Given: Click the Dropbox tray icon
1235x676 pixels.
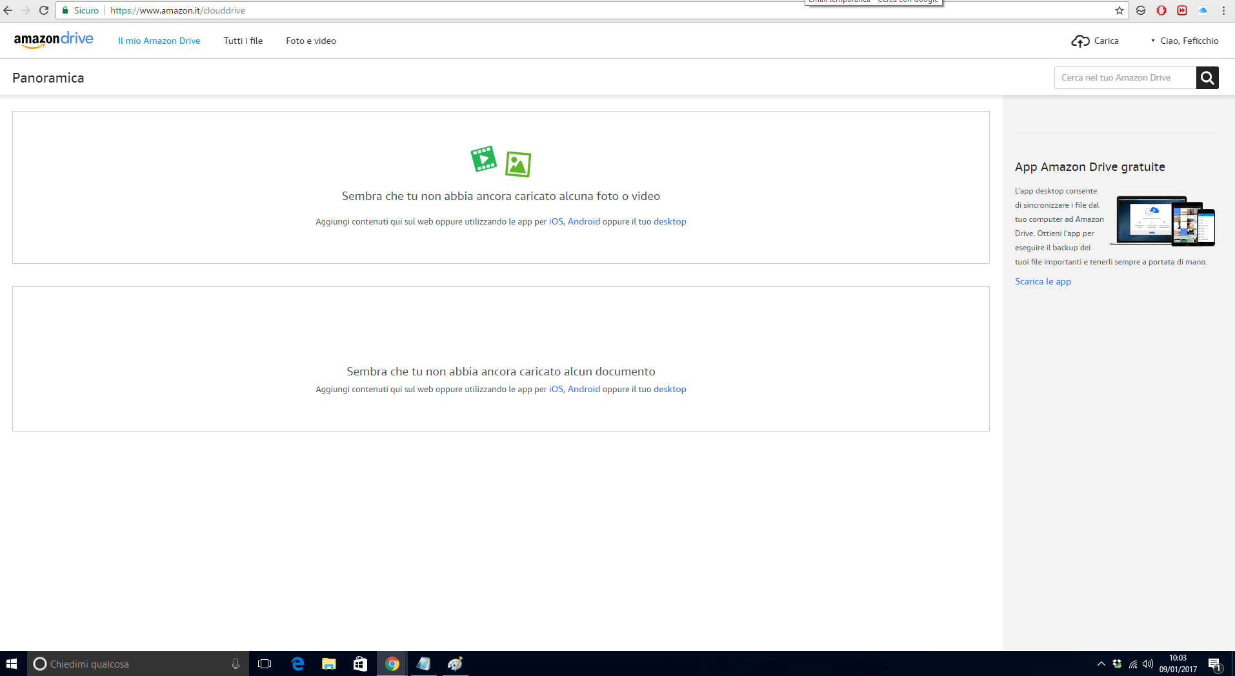Looking at the screenshot, I should coord(1117,664).
